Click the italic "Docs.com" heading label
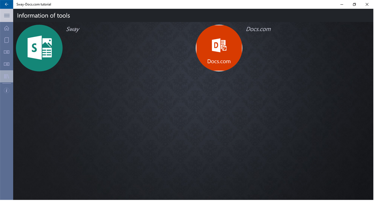 pyautogui.click(x=258, y=29)
